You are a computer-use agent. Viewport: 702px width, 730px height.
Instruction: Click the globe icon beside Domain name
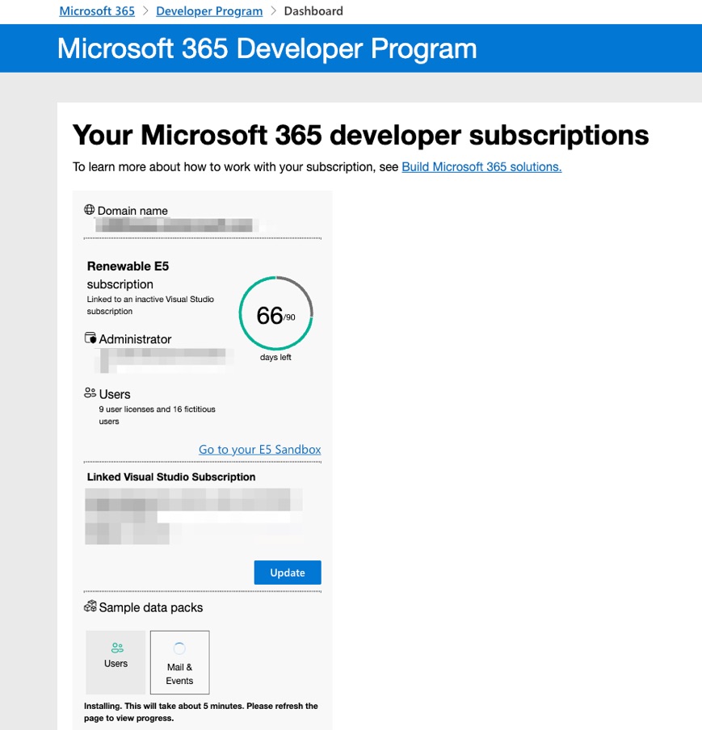pos(90,209)
